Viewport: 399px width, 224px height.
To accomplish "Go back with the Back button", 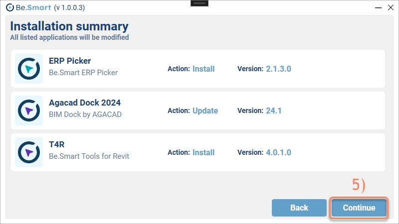I will click(x=299, y=208).
